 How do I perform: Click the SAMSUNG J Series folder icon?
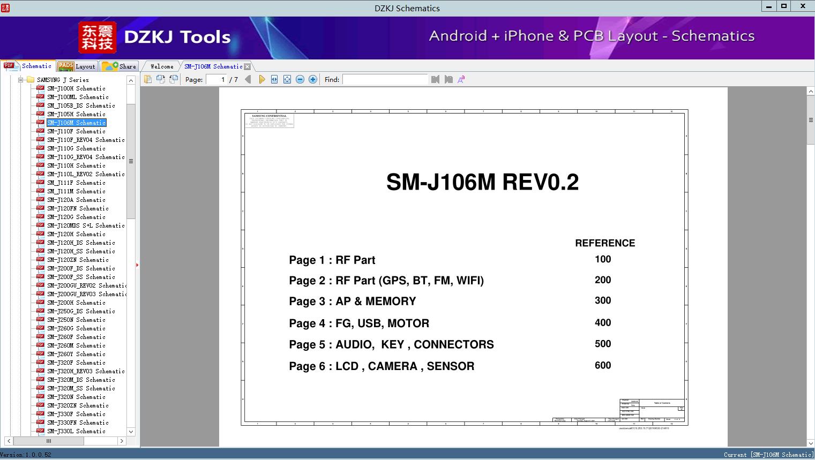(x=31, y=80)
